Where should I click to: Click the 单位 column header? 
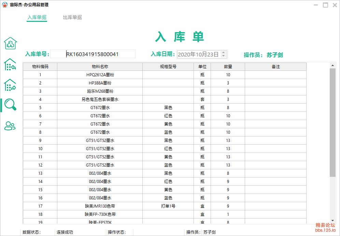point(202,67)
